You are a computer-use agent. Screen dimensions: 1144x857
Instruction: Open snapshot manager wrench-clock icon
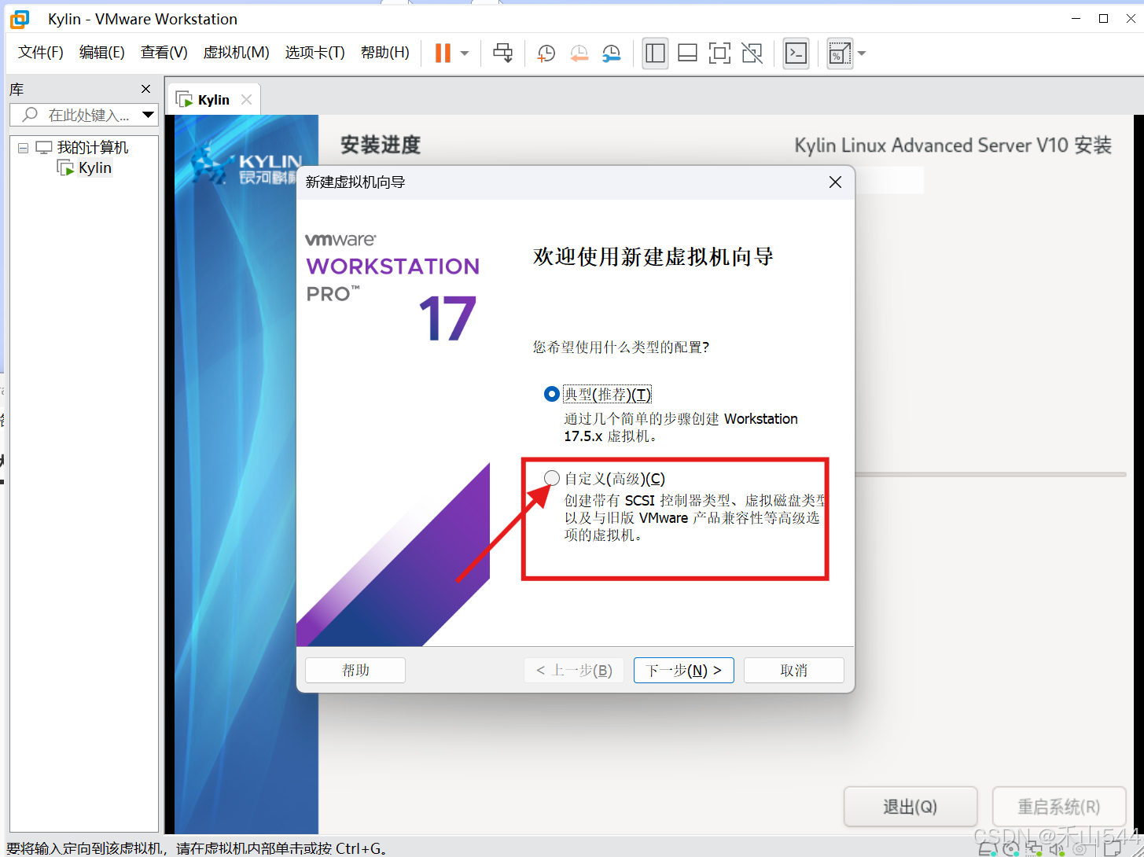pyautogui.click(x=611, y=53)
